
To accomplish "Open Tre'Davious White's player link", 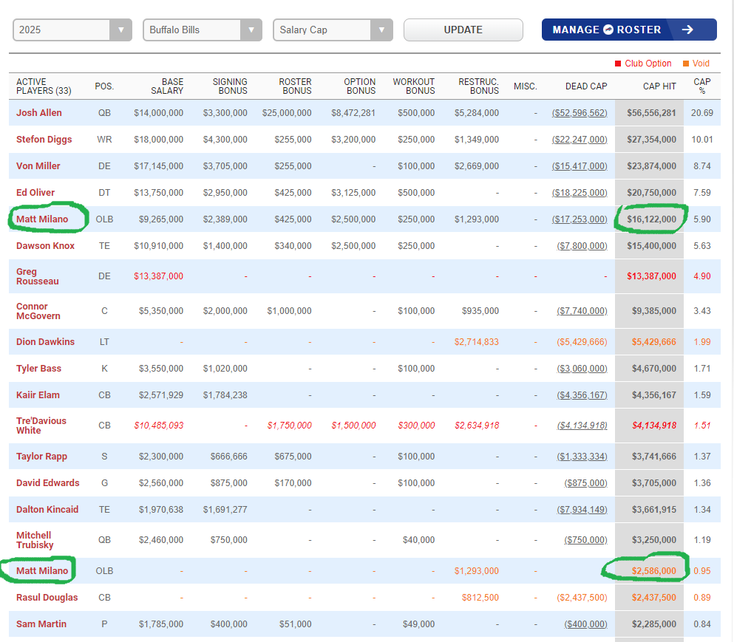I will [x=41, y=426].
